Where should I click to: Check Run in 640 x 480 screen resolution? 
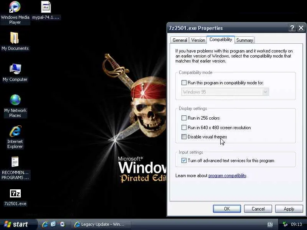point(184,127)
